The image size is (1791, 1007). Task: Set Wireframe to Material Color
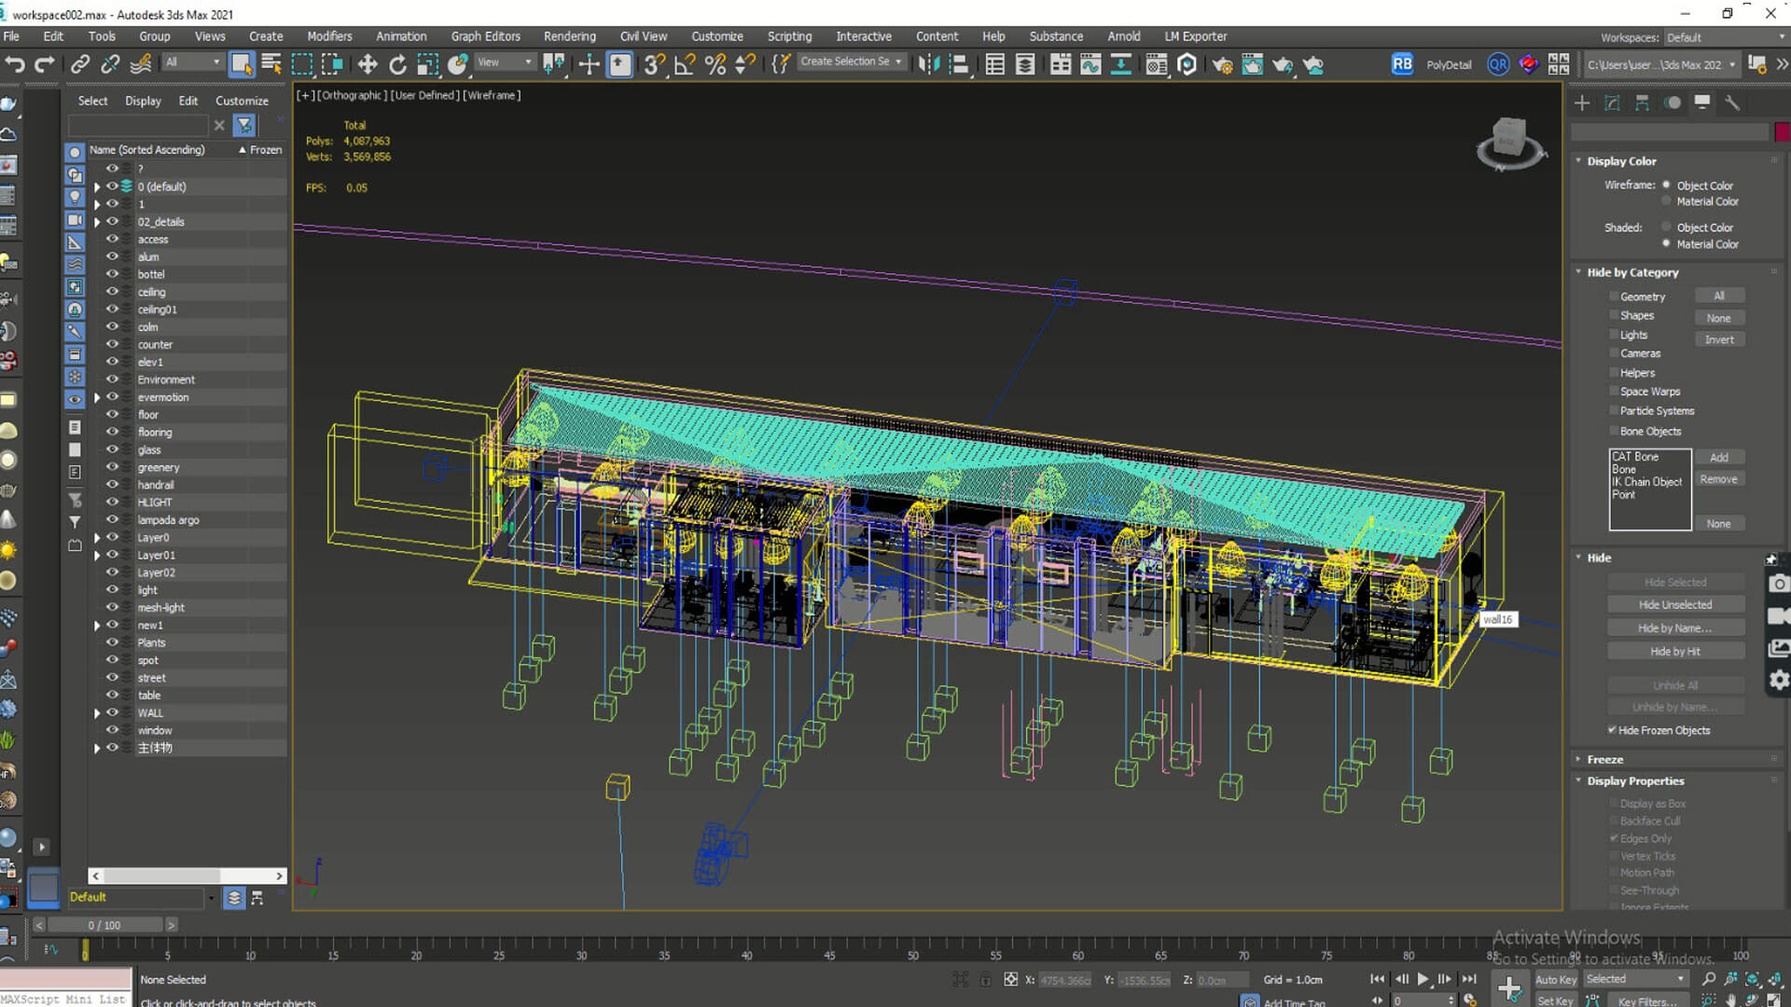pyautogui.click(x=1666, y=201)
